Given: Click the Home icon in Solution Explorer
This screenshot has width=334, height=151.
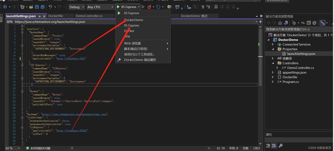Looking at the screenshot, I should point(280,23).
